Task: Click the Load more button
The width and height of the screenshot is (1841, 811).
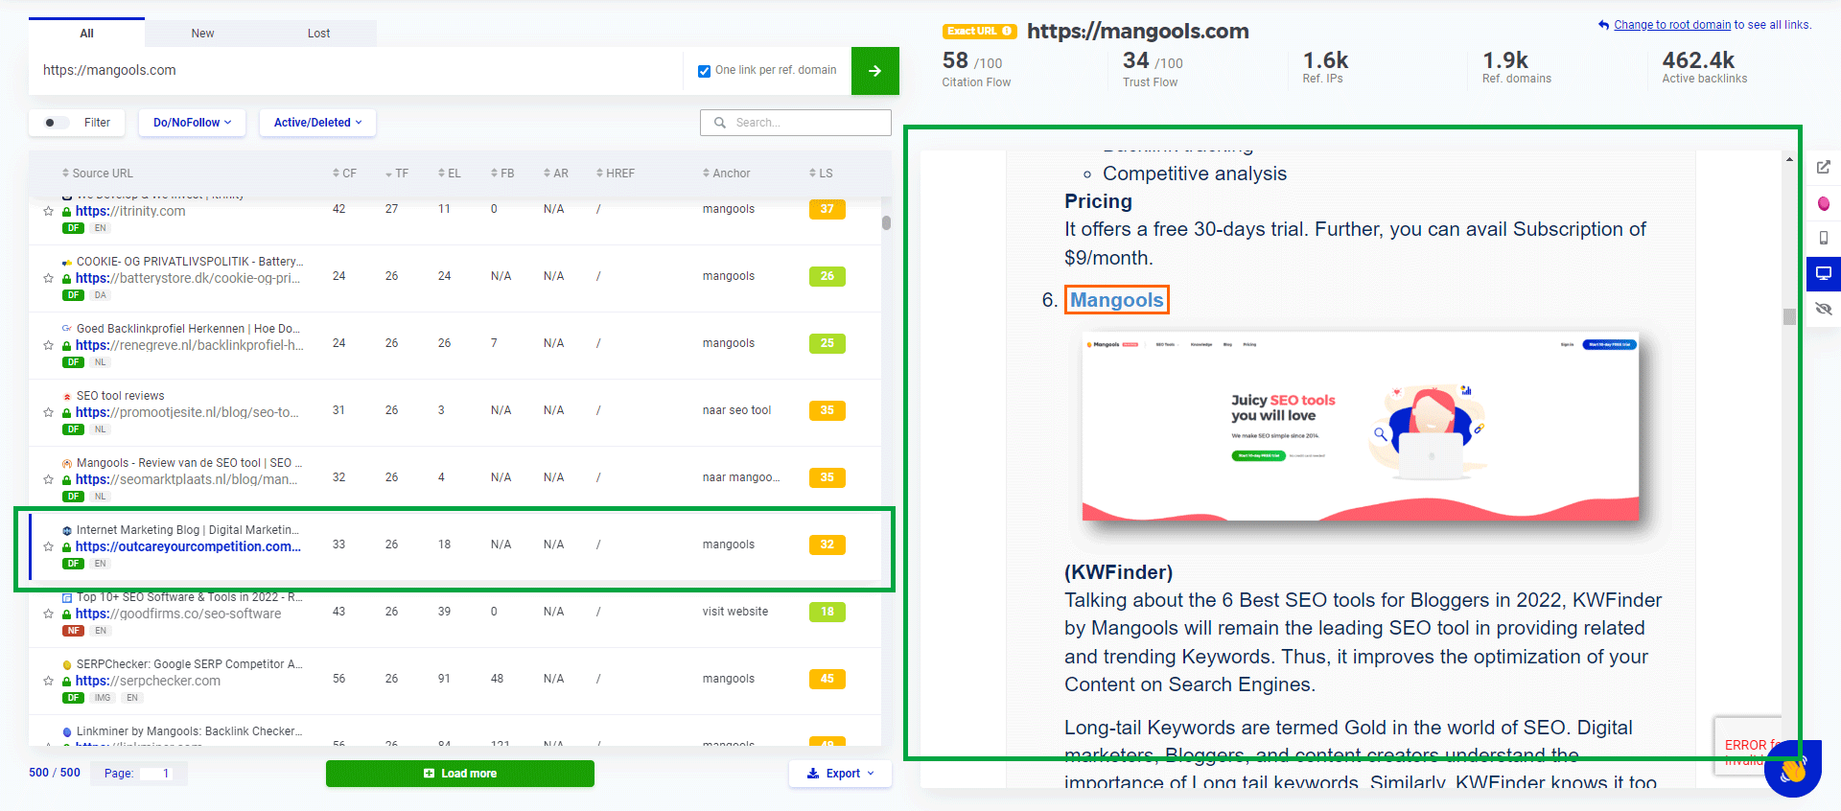Action: [460, 774]
